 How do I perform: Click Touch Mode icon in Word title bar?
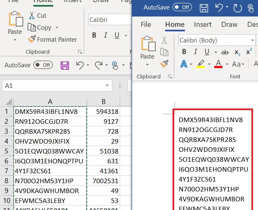click(x=251, y=8)
